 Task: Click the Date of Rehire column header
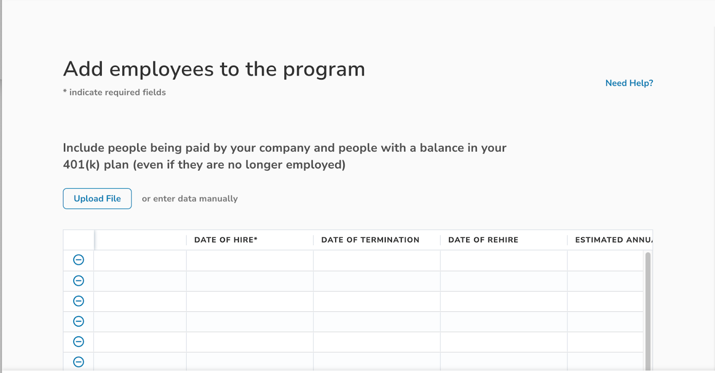tap(483, 240)
